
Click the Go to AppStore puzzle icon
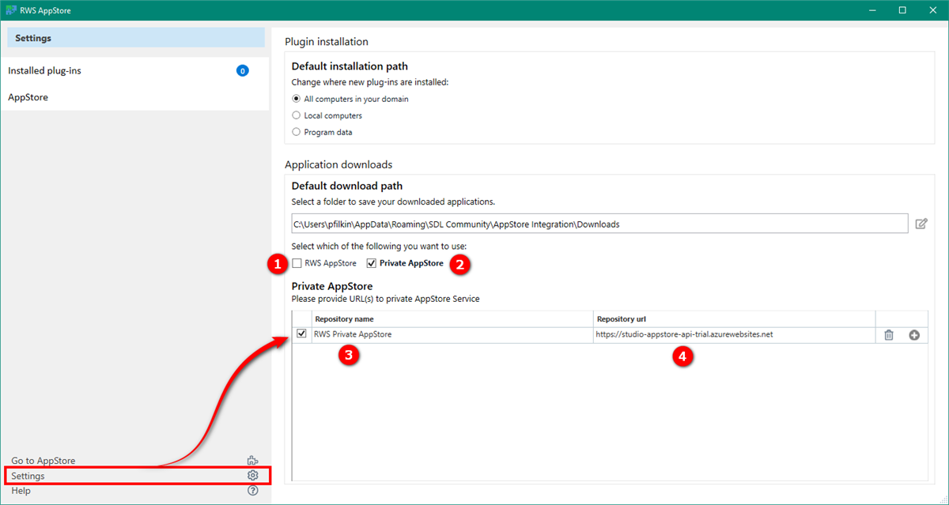point(253,461)
